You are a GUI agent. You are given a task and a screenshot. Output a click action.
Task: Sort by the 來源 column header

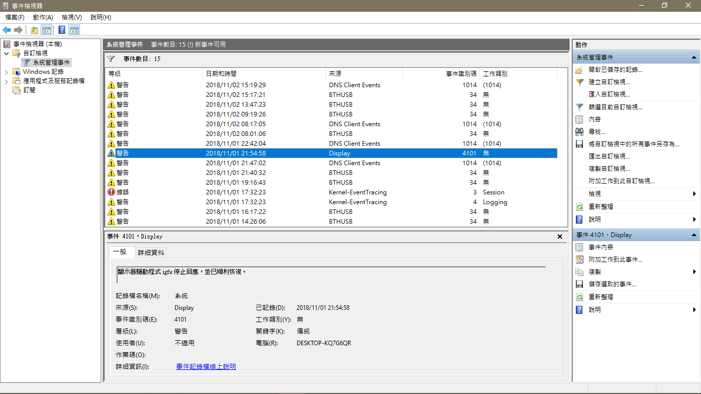(364, 74)
